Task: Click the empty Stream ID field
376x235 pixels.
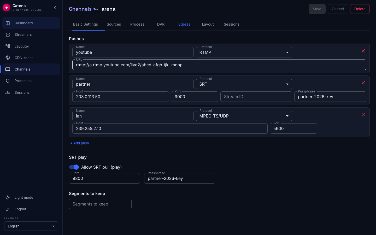Action: click(256, 97)
